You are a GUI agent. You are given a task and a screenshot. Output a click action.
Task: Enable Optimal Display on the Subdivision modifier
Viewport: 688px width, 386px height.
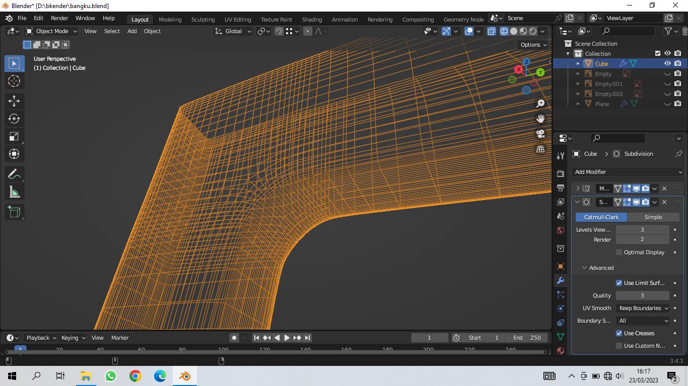click(618, 252)
